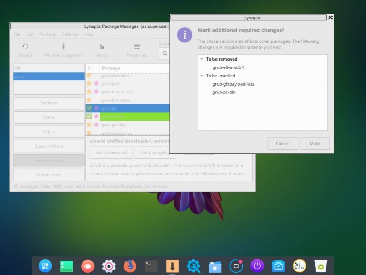Click the star status icon for grub-linuxbios

tap(89, 100)
